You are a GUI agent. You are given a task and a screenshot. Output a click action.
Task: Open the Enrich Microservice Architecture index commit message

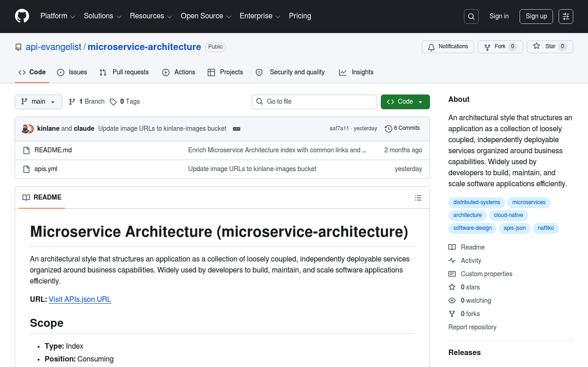click(277, 150)
